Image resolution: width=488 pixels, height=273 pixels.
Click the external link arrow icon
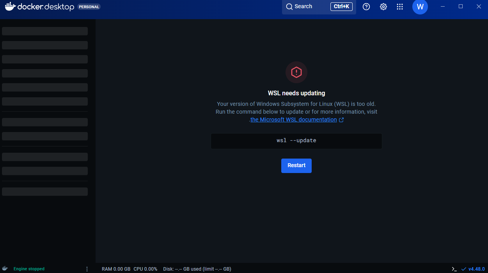pos(341,120)
